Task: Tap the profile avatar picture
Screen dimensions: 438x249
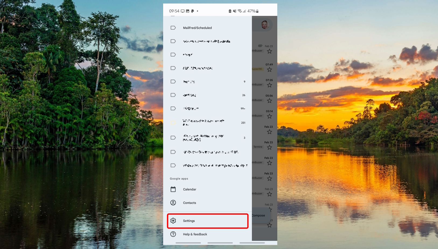Action: point(265,25)
